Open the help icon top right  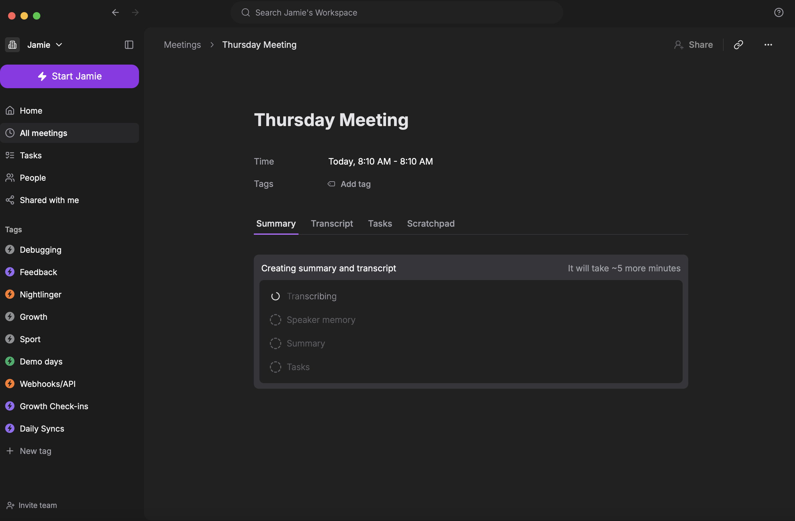(779, 12)
